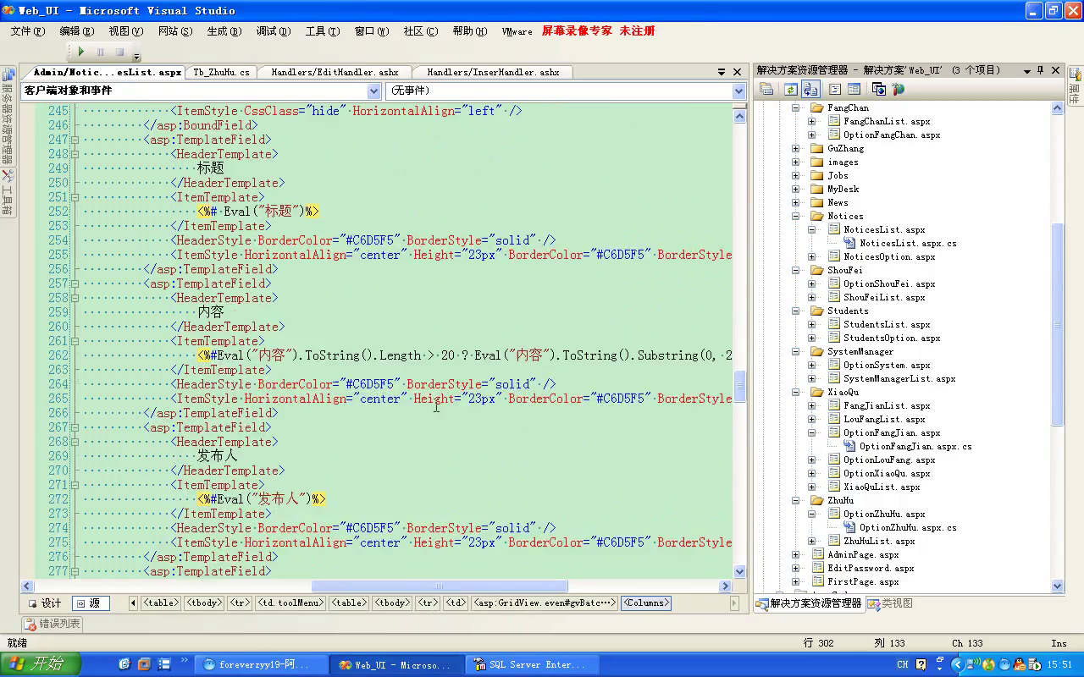The height and width of the screenshot is (677, 1084).
Task: Collapse ItemTemplate block at line 261
Action: tap(75, 341)
